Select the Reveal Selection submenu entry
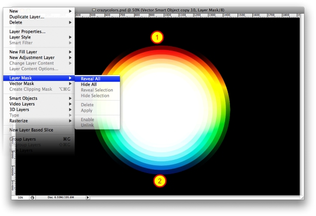 [x=98, y=90]
